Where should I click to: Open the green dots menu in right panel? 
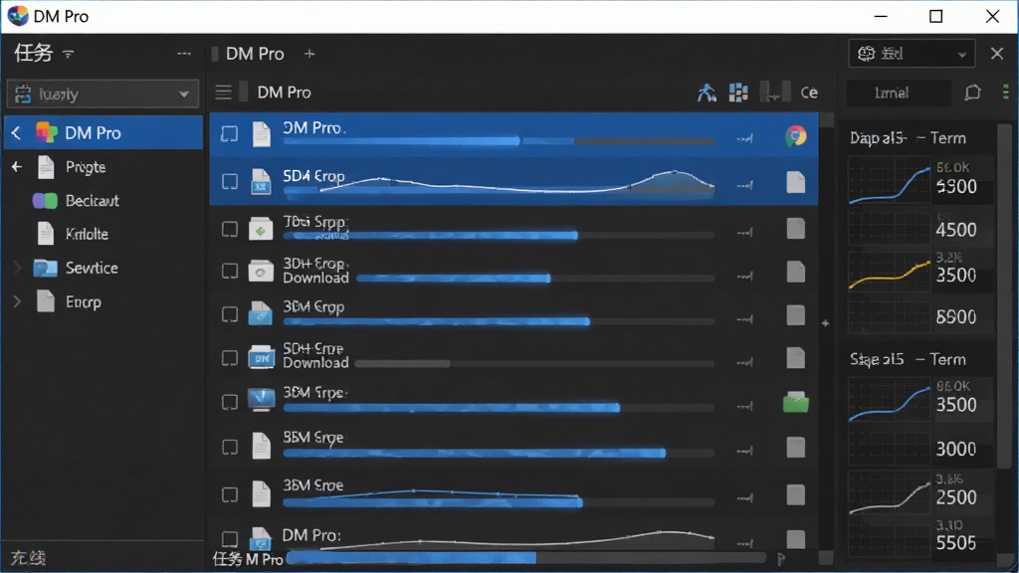point(1005,93)
